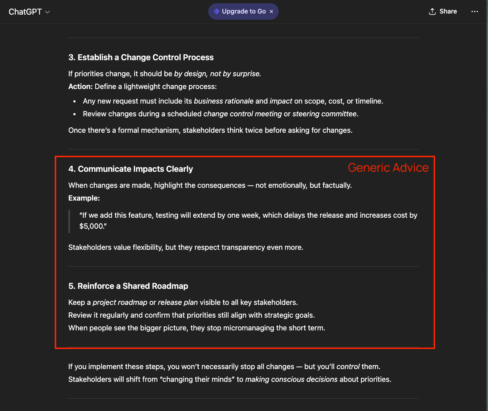Open the ChatGPT model selector dropdown
488x411 pixels.
point(26,12)
